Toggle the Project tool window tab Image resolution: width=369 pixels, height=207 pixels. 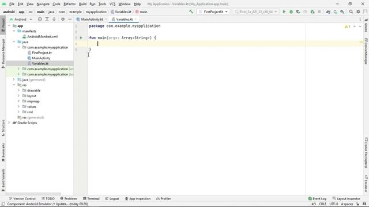(x=3, y=25)
